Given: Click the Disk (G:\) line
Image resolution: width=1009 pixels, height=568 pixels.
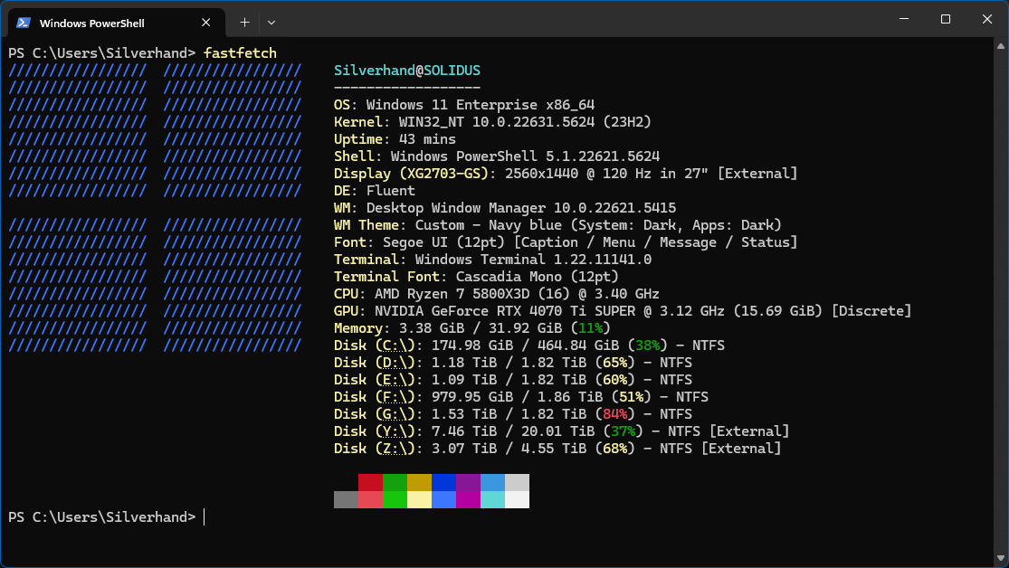Looking at the screenshot, I should [x=513, y=413].
